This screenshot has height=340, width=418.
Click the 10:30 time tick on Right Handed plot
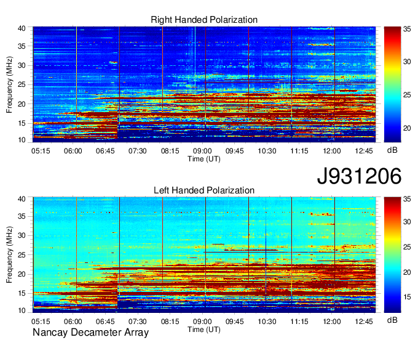[267, 151]
